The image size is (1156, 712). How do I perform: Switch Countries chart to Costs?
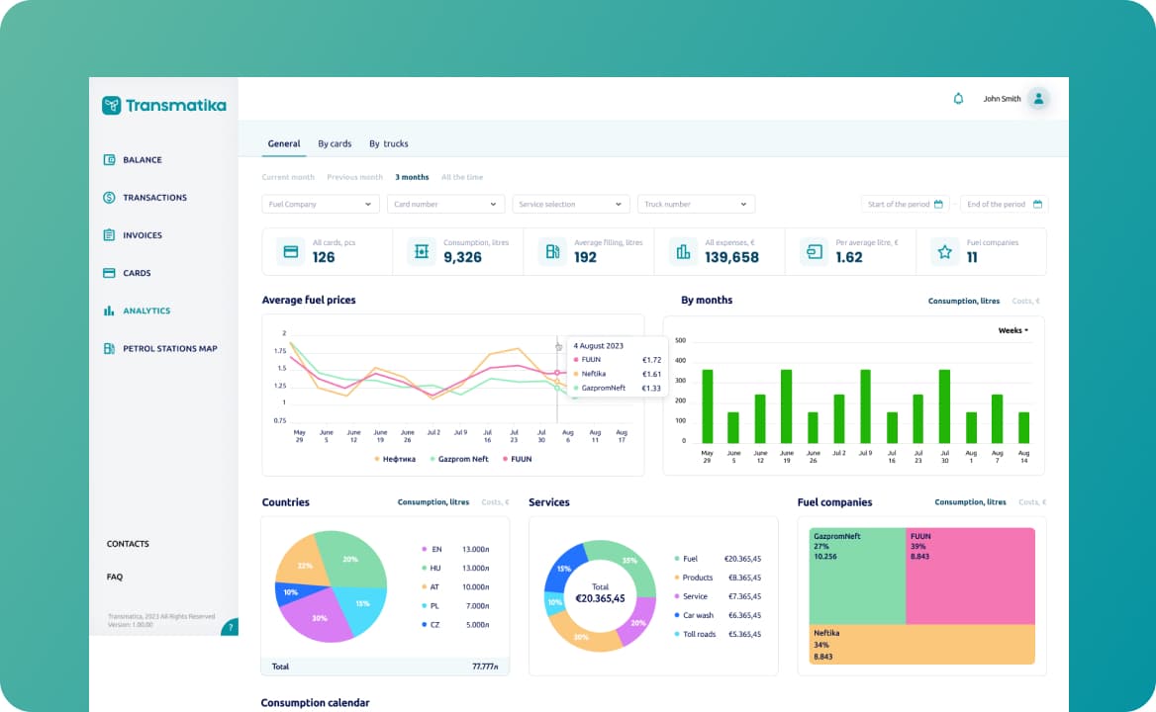[496, 502]
